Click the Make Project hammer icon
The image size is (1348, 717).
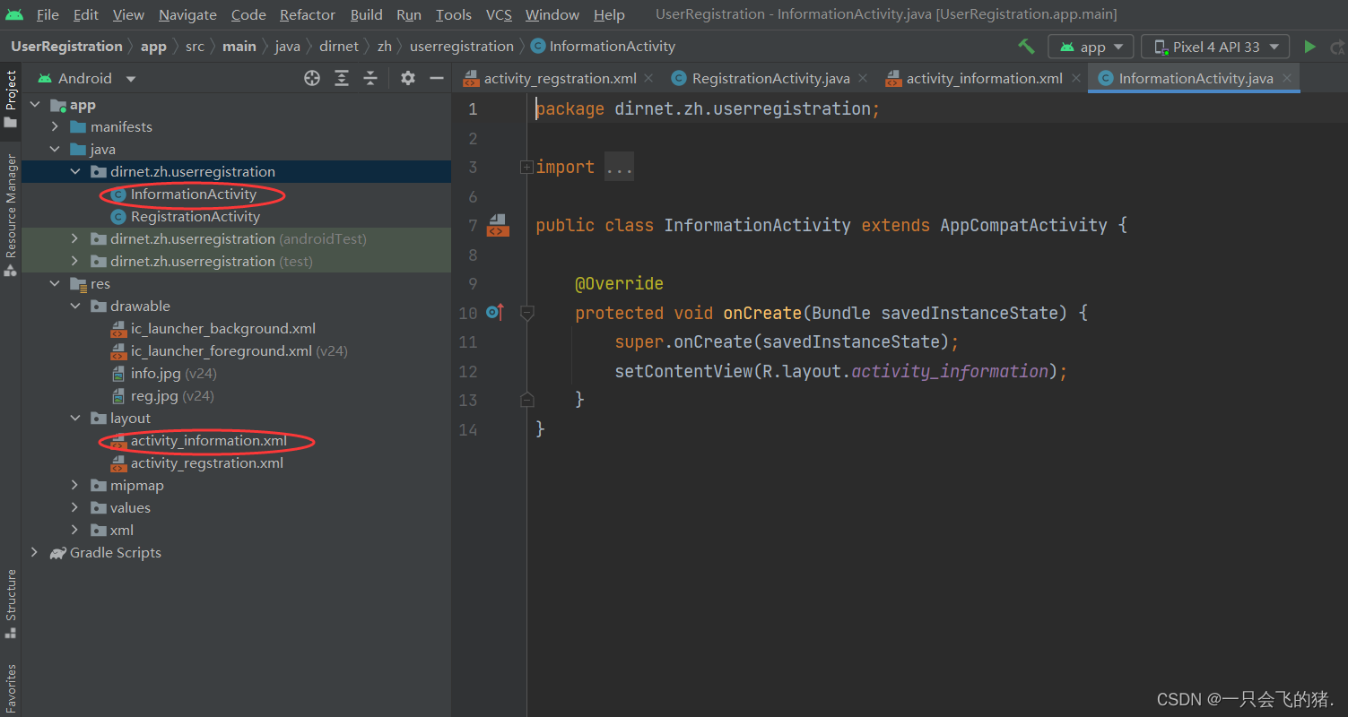click(x=1026, y=47)
